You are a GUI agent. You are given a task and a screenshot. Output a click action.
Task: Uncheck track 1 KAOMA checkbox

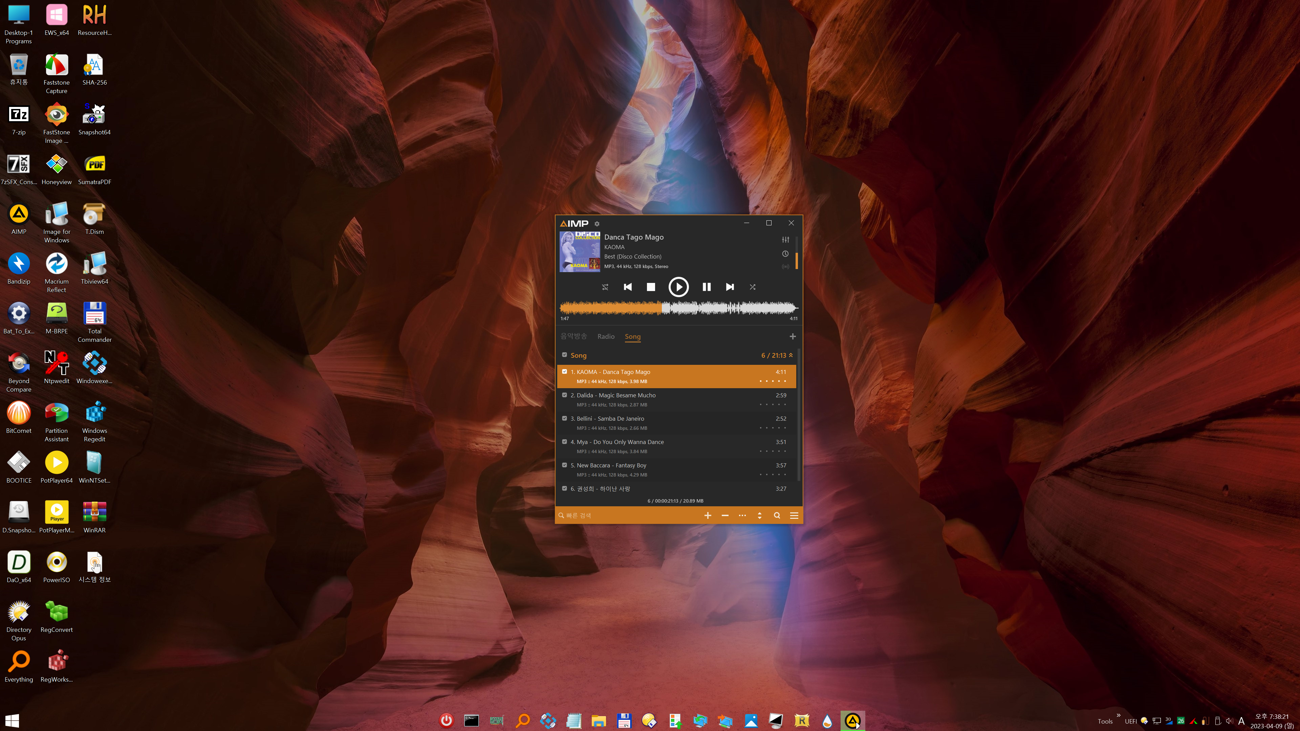[564, 372]
